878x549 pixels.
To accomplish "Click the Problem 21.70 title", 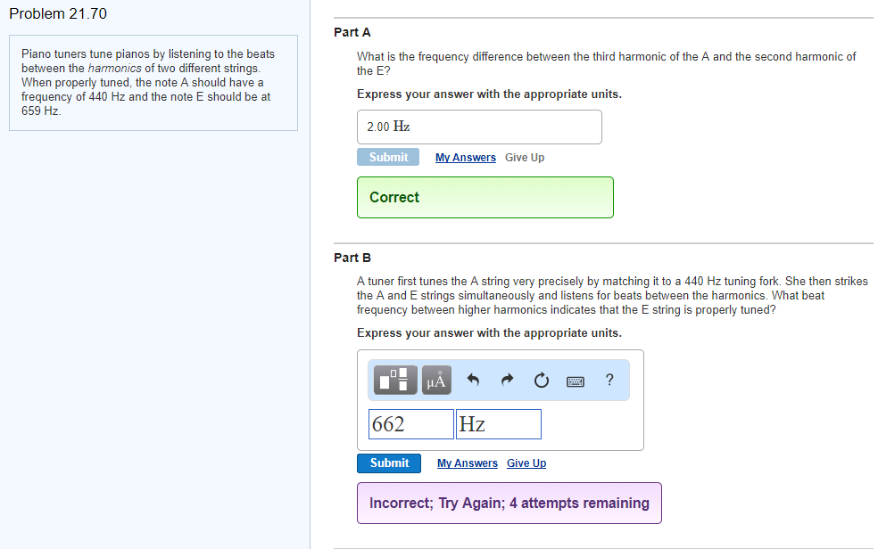I will [x=58, y=13].
